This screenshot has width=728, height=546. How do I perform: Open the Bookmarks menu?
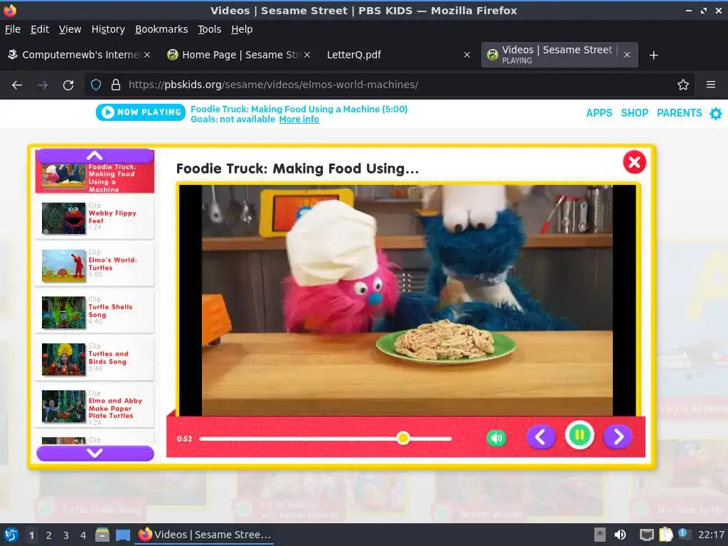pyautogui.click(x=161, y=29)
